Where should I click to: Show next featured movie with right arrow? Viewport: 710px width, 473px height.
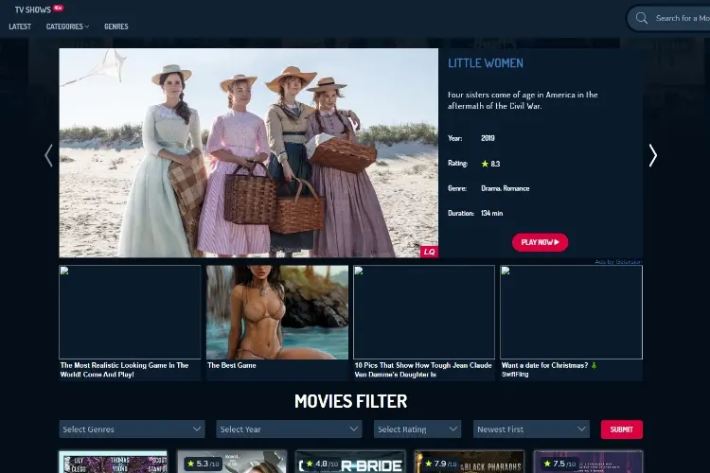(x=652, y=155)
